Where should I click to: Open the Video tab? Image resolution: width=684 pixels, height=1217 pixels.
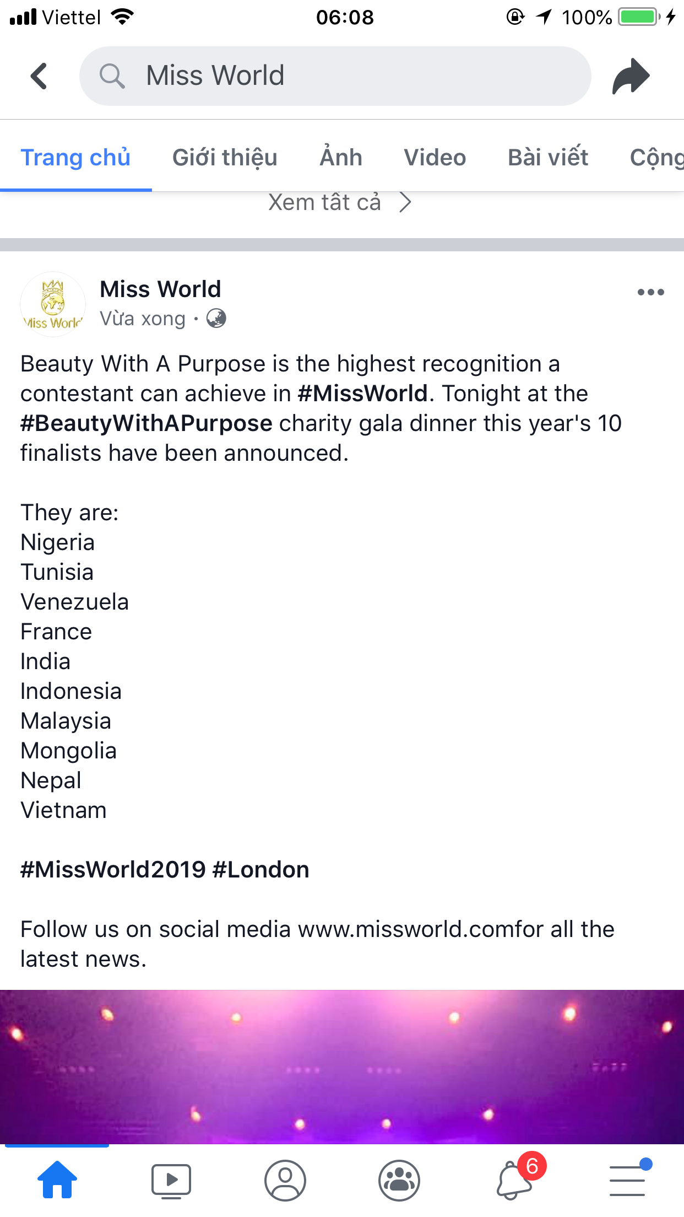click(x=435, y=158)
